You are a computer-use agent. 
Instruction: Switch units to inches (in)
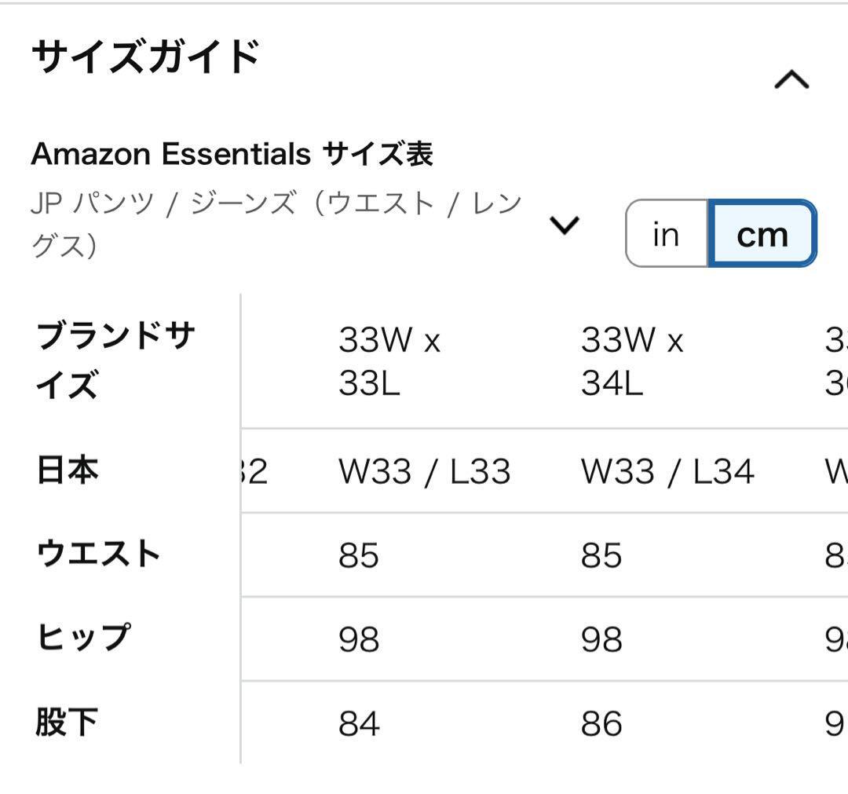coord(666,234)
